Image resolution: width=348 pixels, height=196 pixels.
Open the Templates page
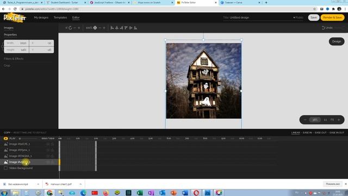60,17
